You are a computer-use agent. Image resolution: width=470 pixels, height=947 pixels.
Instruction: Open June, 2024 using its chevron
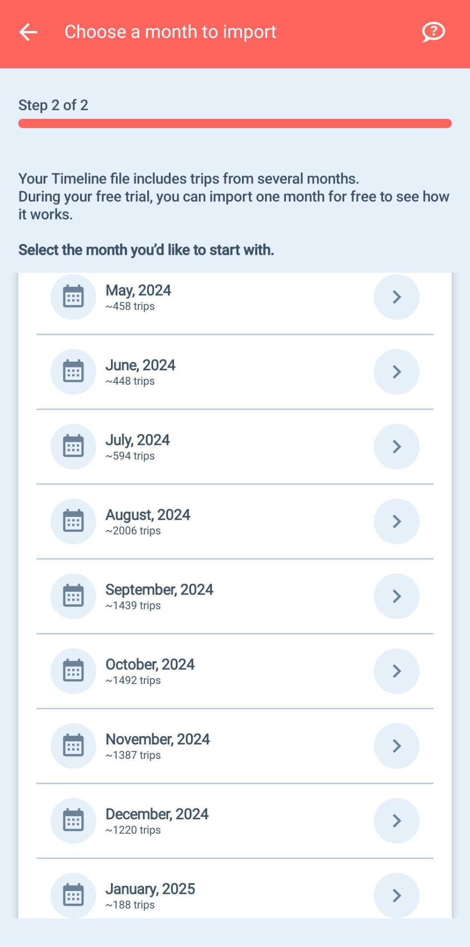[x=396, y=372]
